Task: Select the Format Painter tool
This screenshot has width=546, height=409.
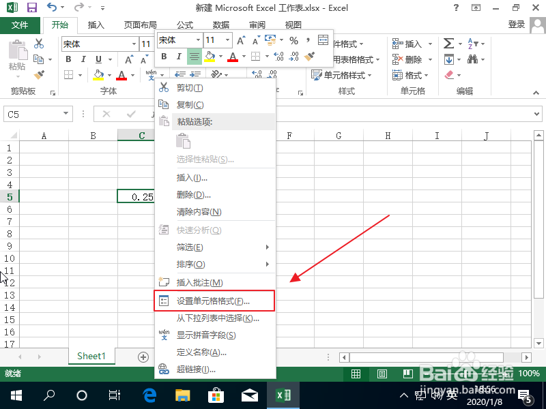Action: (x=39, y=75)
